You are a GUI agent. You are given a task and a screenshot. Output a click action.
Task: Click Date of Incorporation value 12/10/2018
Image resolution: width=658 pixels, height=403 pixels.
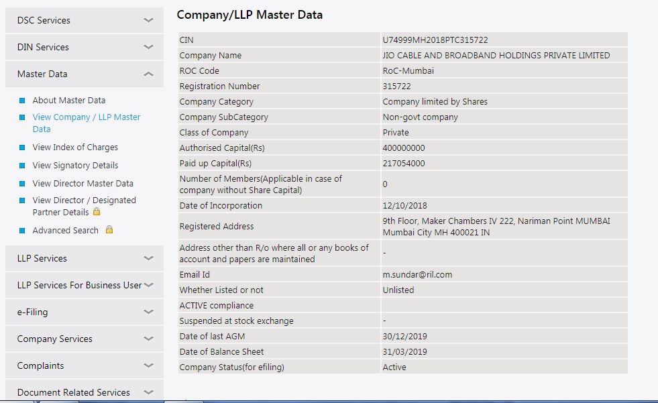click(x=404, y=205)
